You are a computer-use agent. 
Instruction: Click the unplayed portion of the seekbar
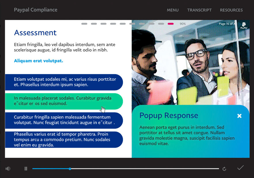(145, 169)
